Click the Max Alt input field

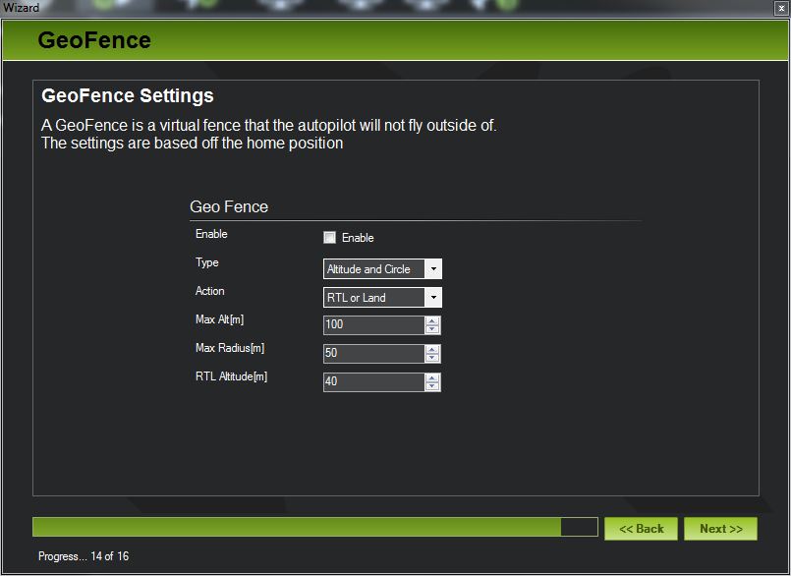point(373,325)
